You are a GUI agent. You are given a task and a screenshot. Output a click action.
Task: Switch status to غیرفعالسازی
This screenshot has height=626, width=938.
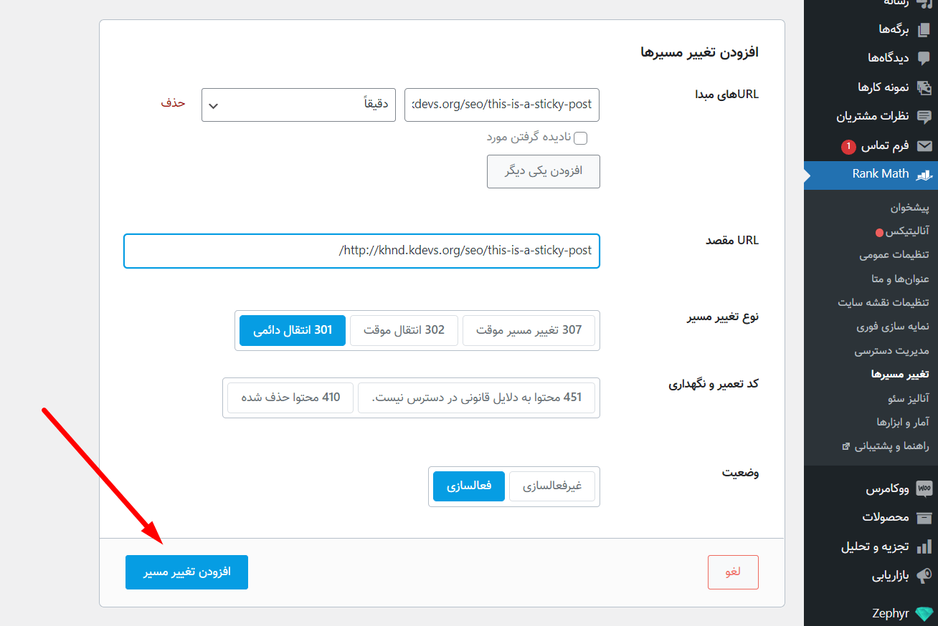[551, 486]
